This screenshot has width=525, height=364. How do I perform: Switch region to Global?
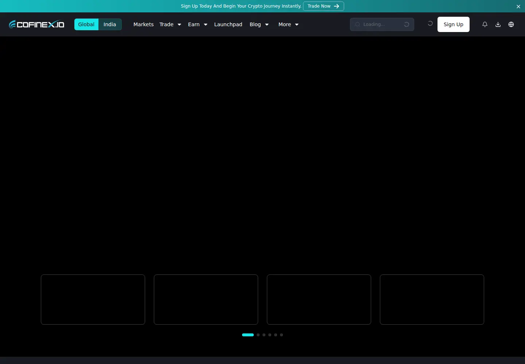click(x=86, y=24)
